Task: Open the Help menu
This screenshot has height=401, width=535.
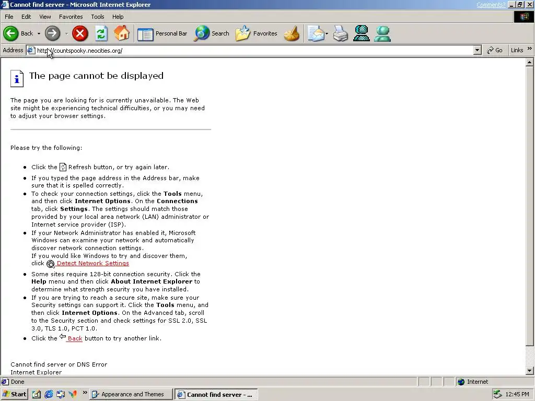Action: (x=118, y=17)
